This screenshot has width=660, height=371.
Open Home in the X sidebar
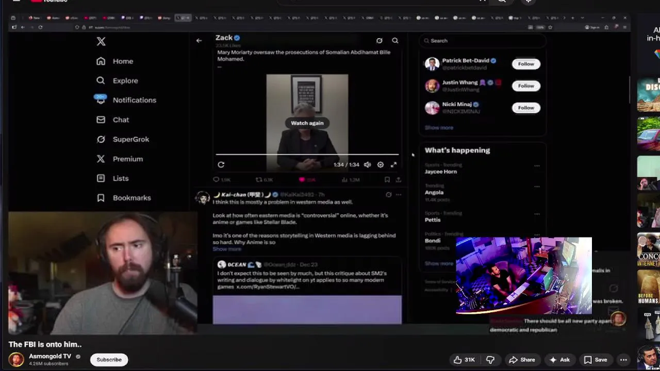tap(115, 61)
